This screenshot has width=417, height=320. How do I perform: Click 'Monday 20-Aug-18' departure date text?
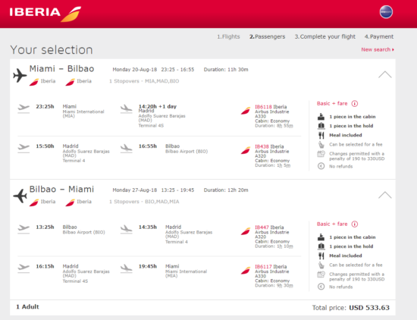pos(134,70)
